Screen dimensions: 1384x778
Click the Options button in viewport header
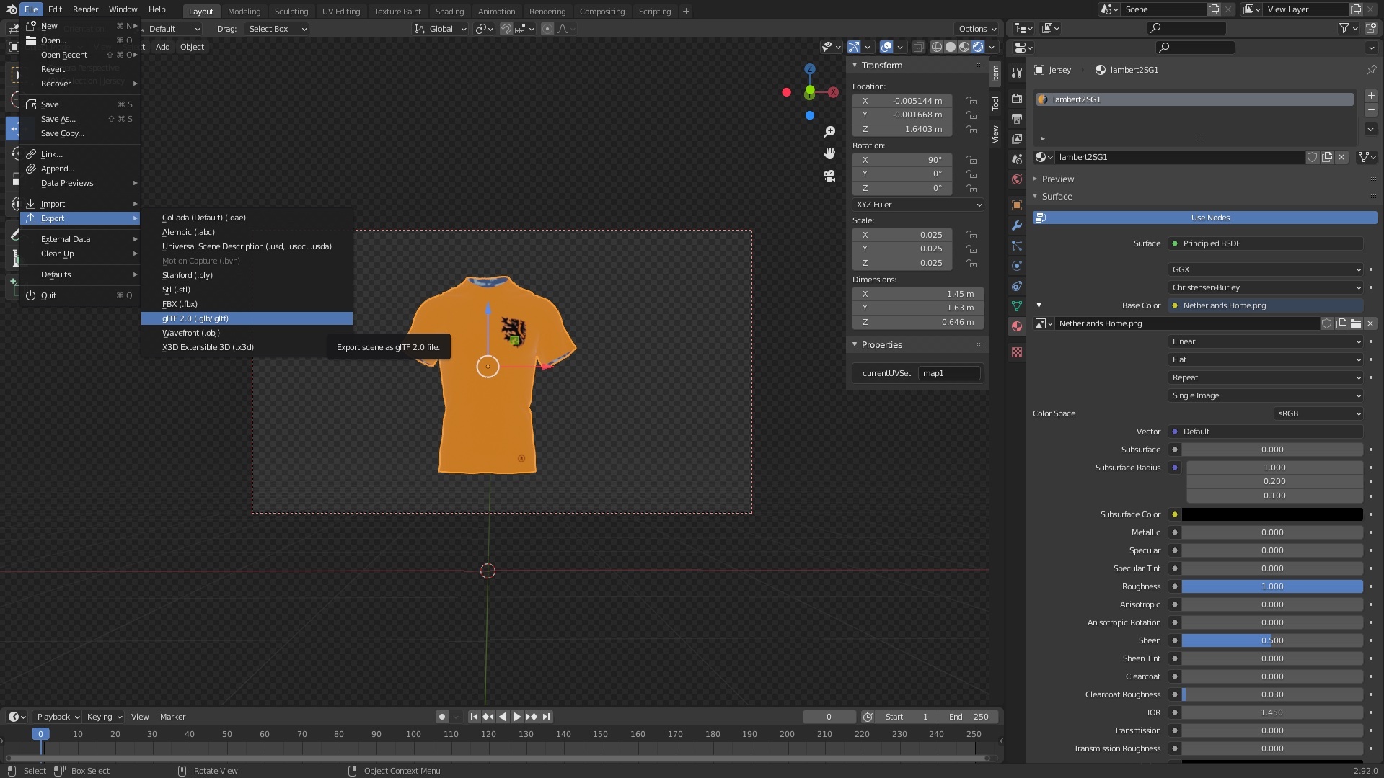click(977, 29)
